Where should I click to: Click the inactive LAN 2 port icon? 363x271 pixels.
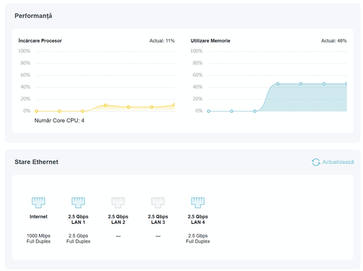118,202
